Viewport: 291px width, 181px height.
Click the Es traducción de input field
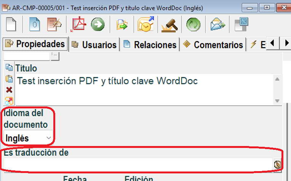click(137, 164)
